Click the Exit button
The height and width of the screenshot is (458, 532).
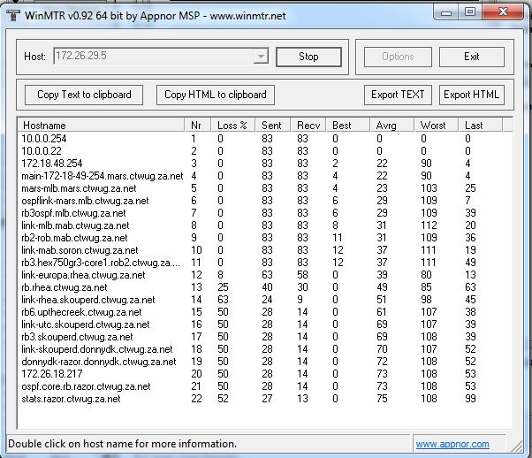tap(472, 57)
